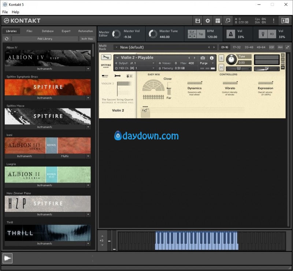Image resolution: width=293 pixels, height=271 pixels.
Task: Click the Dynamics controller slider
Action: tap(194, 83)
